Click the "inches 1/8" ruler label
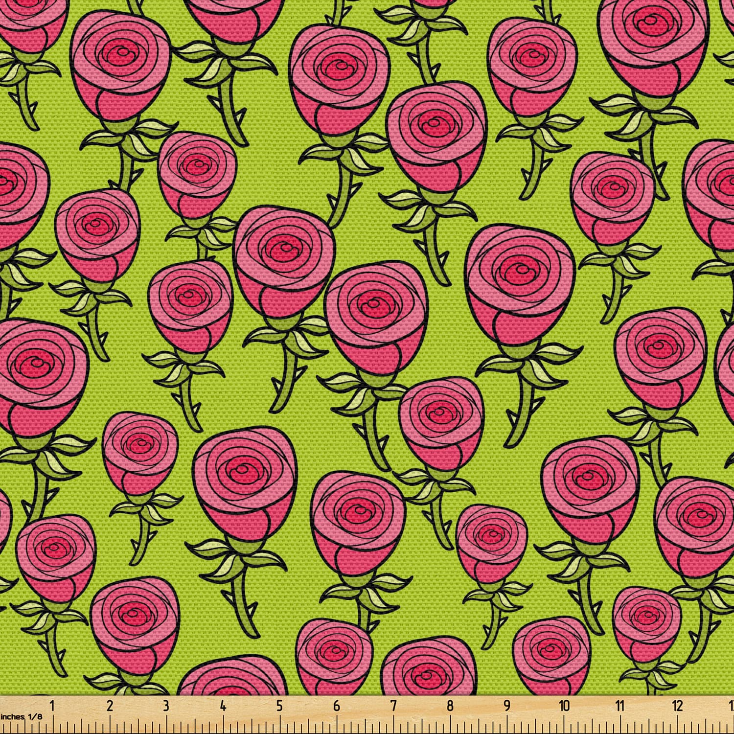Viewport: 734px width, 734px height. pyautogui.click(x=21, y=716)
